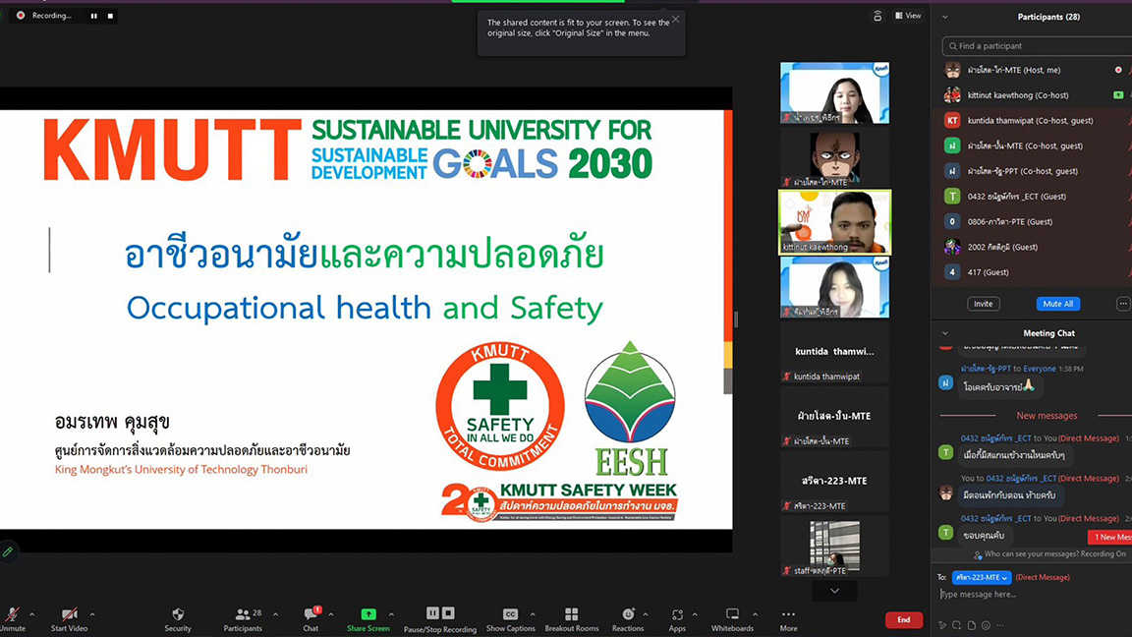Open the More menu in the toolbar
Screen dimensions: 1132x637
click(x=788, y=619)
